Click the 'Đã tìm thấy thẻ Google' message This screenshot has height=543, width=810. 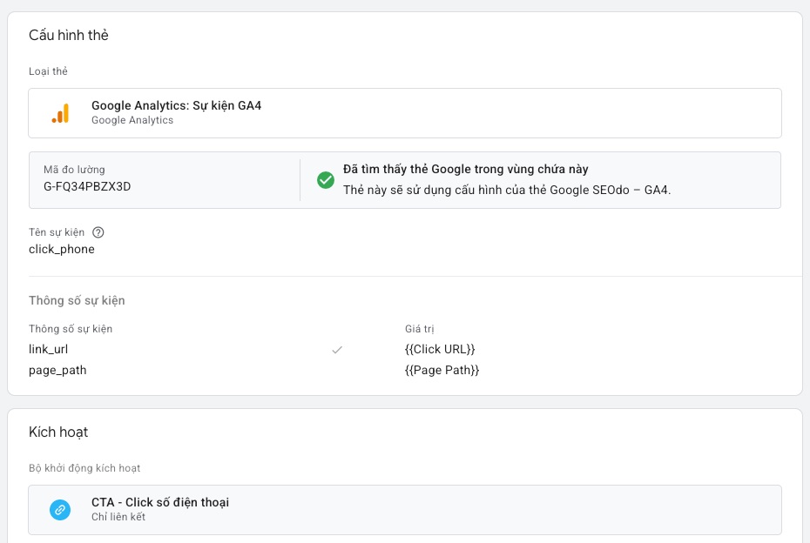tap(465, 170)
